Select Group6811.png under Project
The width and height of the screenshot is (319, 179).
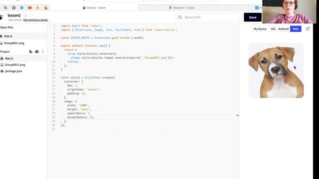(15, 65)
